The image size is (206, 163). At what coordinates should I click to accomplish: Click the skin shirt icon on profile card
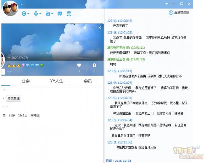click(x=85, y=27)
